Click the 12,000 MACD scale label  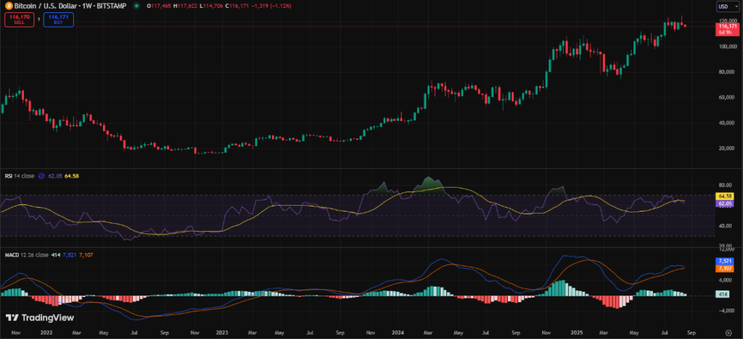coord(726,249)
